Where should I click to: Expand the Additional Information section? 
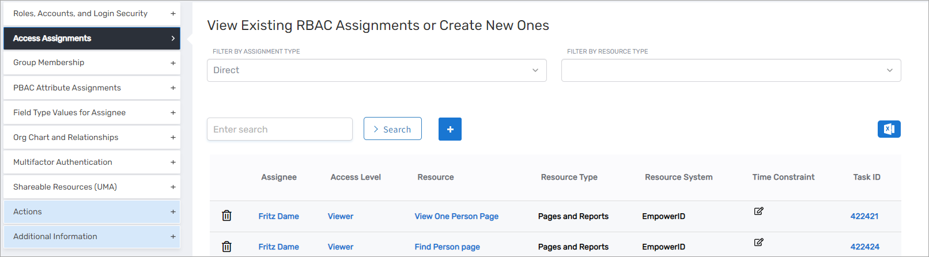[x=92, y=236]
